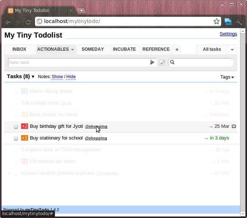Open task actions menu for Jyoti gift

(x=234, y=126)
